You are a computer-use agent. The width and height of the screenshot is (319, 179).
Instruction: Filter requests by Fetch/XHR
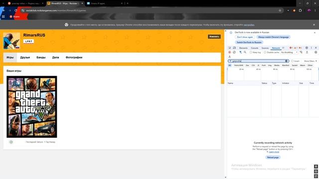[239, 65]
